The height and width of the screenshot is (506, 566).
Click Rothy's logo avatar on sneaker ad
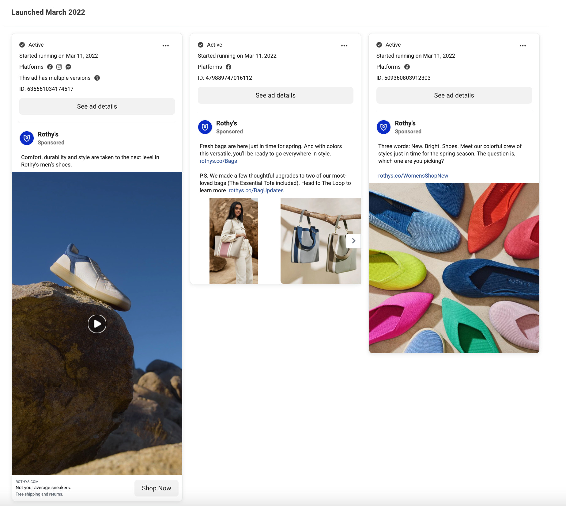coord(27,138)
